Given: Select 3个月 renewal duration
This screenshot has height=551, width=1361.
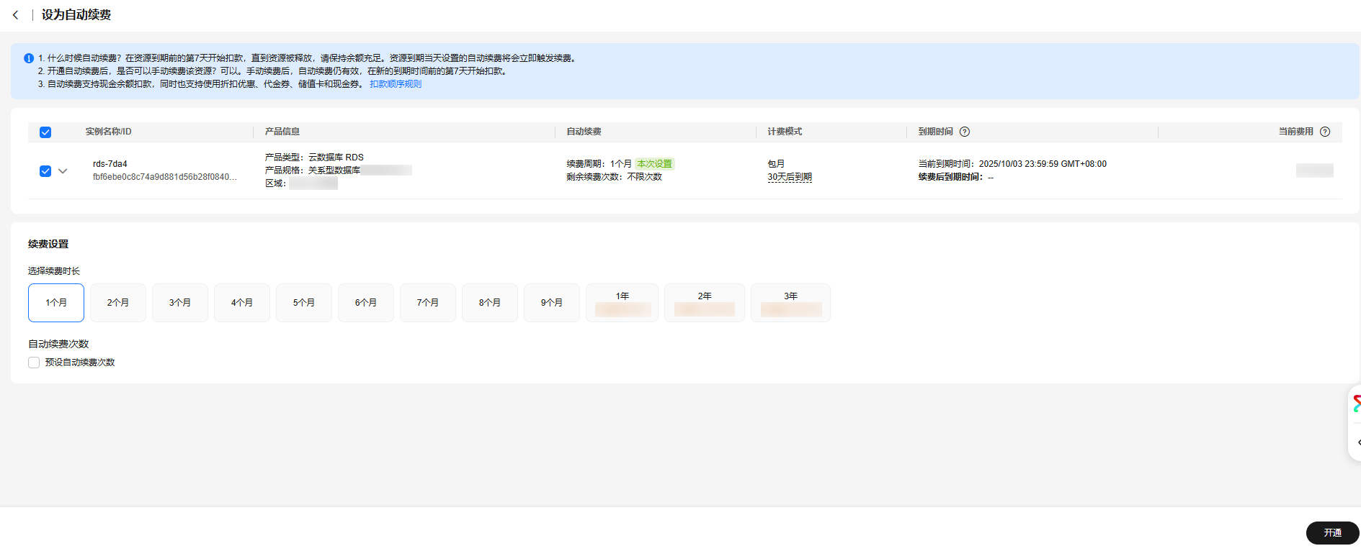Looking at the screenshot, I should coord(180,303).
